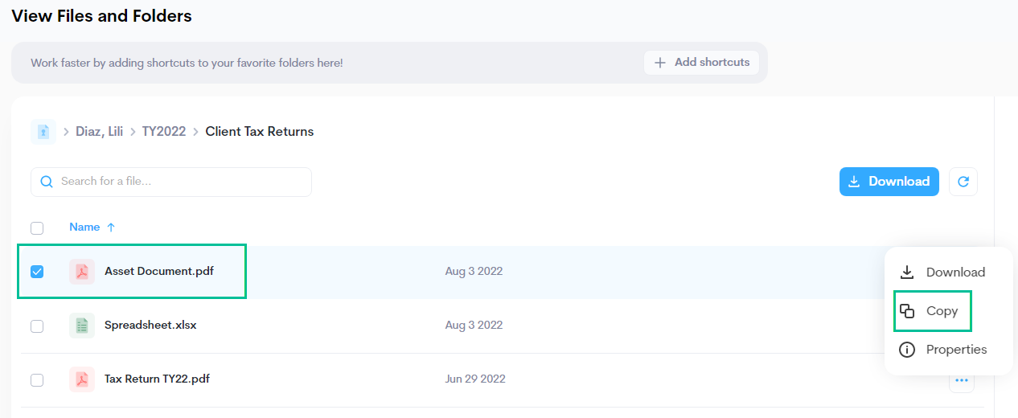The image size is (1018, 418).
Task: Choose Download from the context menu
Action: pos(942,273)
